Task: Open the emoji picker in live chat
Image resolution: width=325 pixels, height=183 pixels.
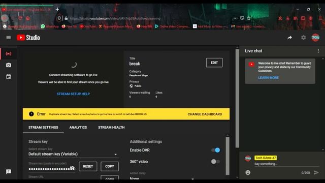Action: point(248,172)
